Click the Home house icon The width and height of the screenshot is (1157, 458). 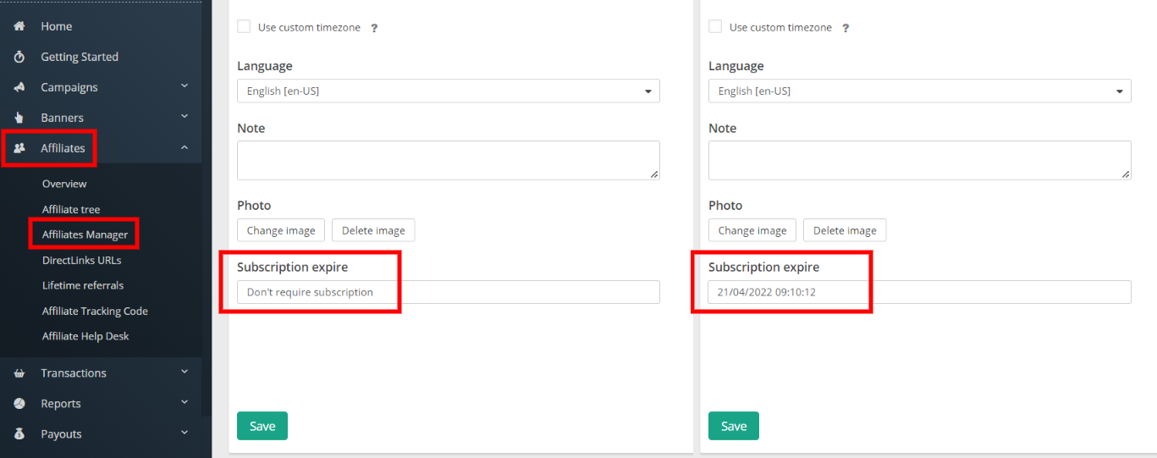(x=19, y=26)
